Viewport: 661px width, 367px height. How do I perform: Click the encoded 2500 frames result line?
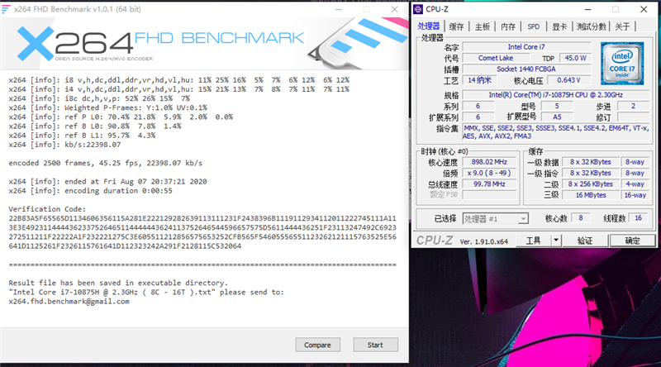pos(106,163)
